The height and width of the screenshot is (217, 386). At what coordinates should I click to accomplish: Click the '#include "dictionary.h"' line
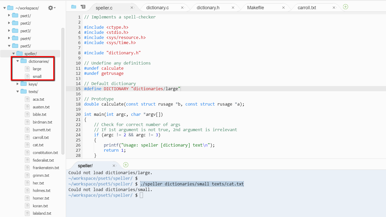click(x=112, y=53)
